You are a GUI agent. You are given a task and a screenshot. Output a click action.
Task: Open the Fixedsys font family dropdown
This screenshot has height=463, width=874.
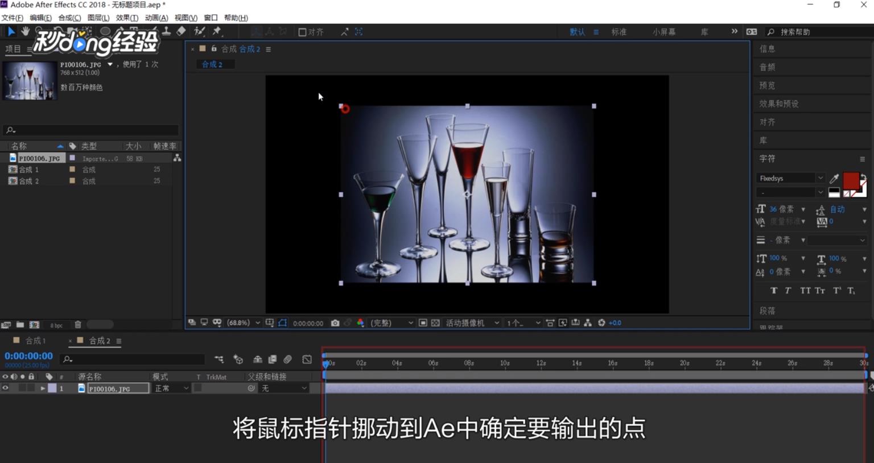pyautogui.click(x=790, y=179)
